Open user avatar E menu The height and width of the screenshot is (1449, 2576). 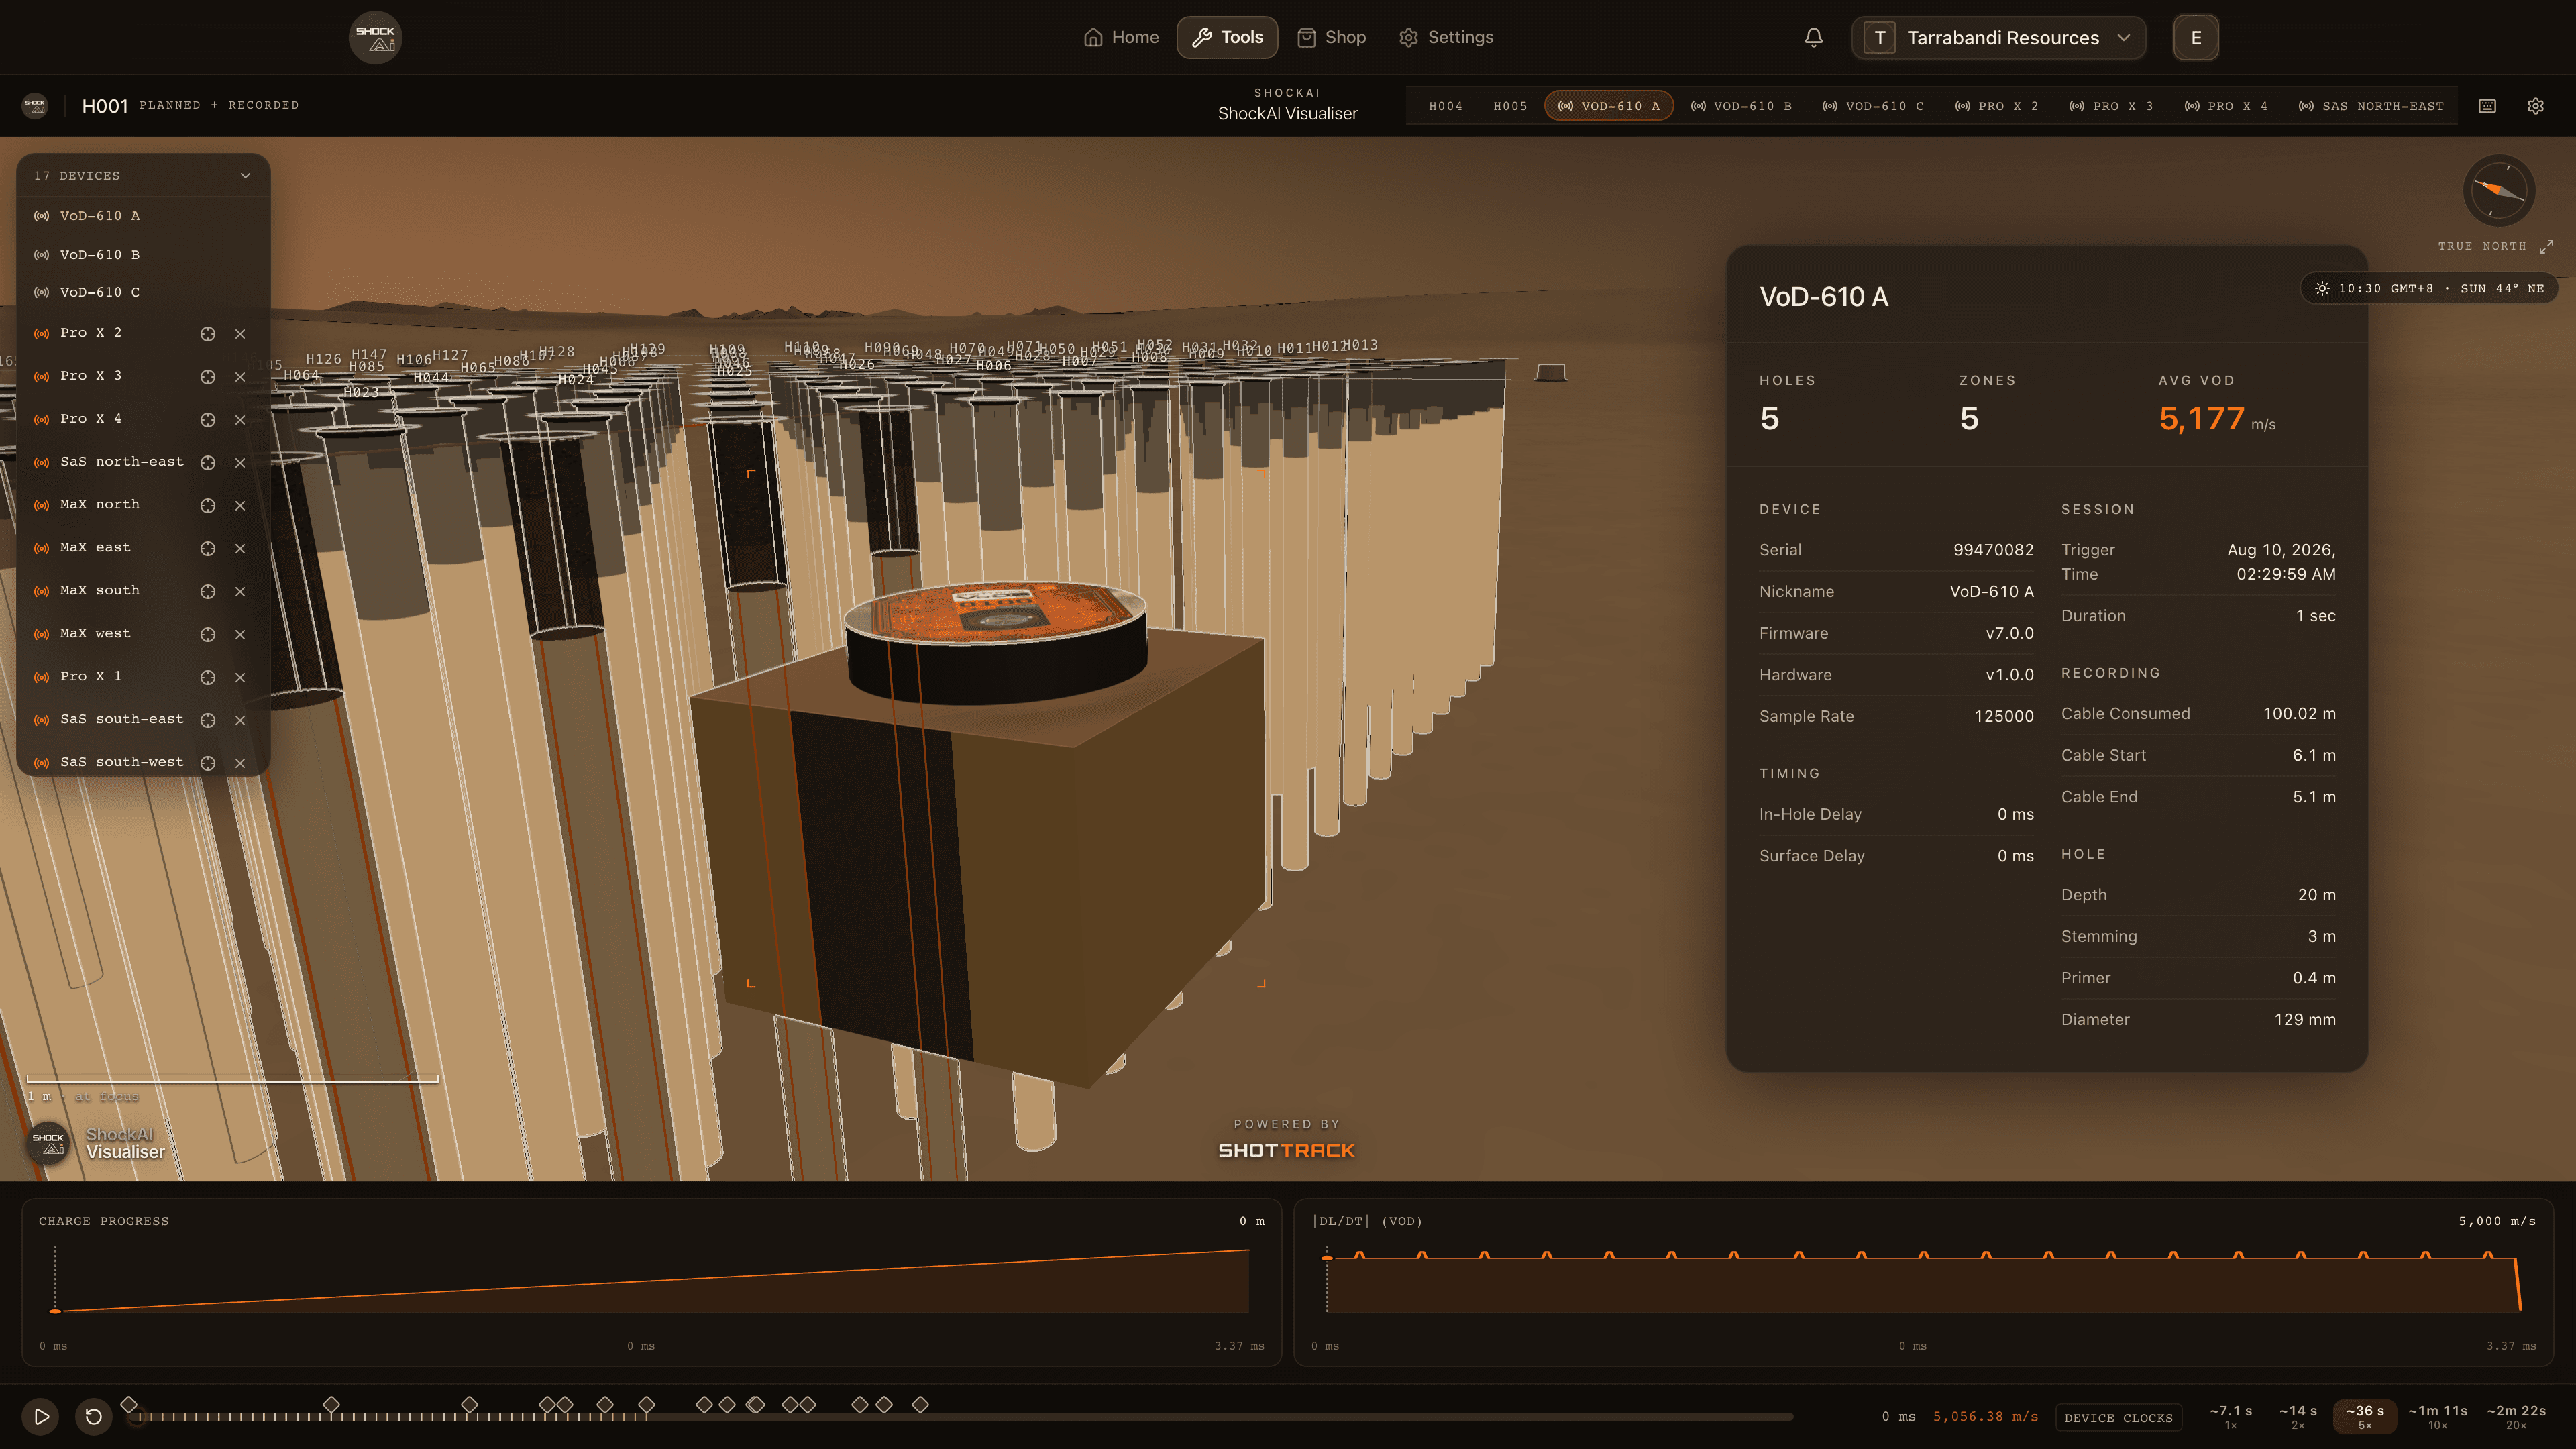coord(2196,37)
